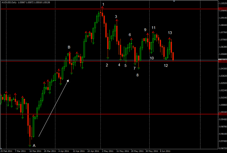Click the '1.02240' price axis label
The height and width of the screenshot is (153, 227).
coord(223,90)
